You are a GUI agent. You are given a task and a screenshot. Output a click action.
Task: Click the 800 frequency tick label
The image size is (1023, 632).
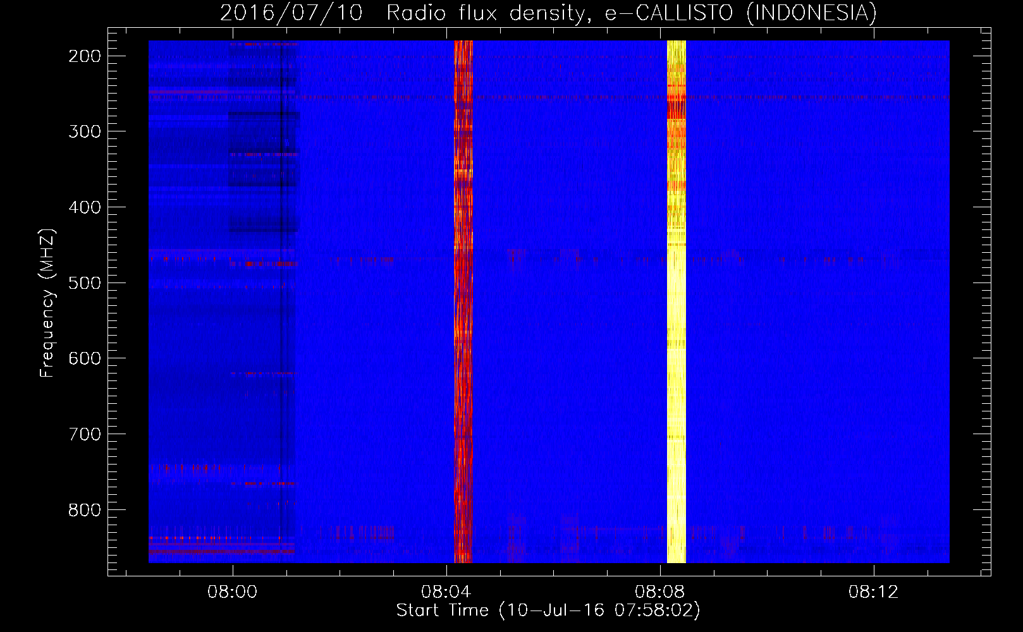[x=84, y=509]
